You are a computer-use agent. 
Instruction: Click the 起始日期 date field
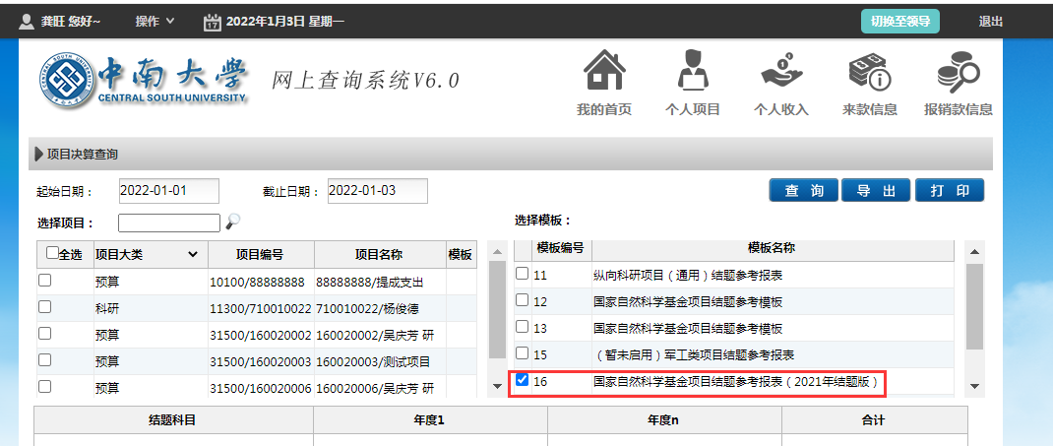click(169, 191)
